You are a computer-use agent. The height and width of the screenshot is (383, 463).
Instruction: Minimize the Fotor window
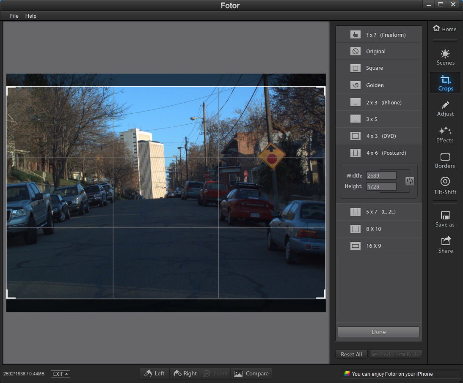[429, 4]
